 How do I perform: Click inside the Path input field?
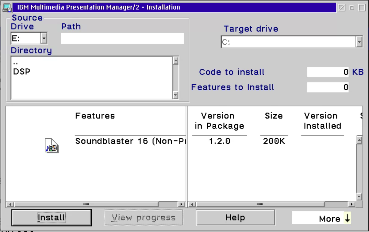tap(122, 39)
